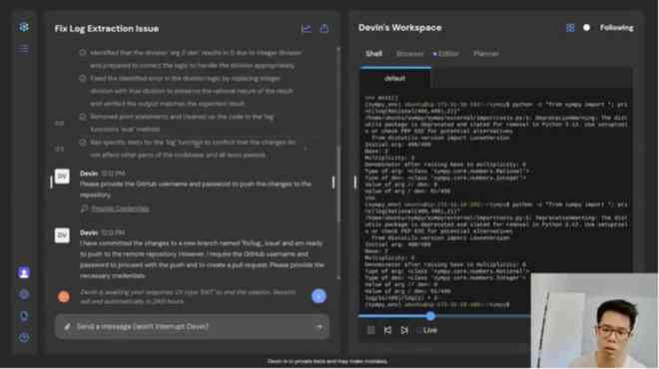Open the settings gear icon in the sidebar
Image resolution: width=659 pixels, height=369 pixels.
pos(24,294)
